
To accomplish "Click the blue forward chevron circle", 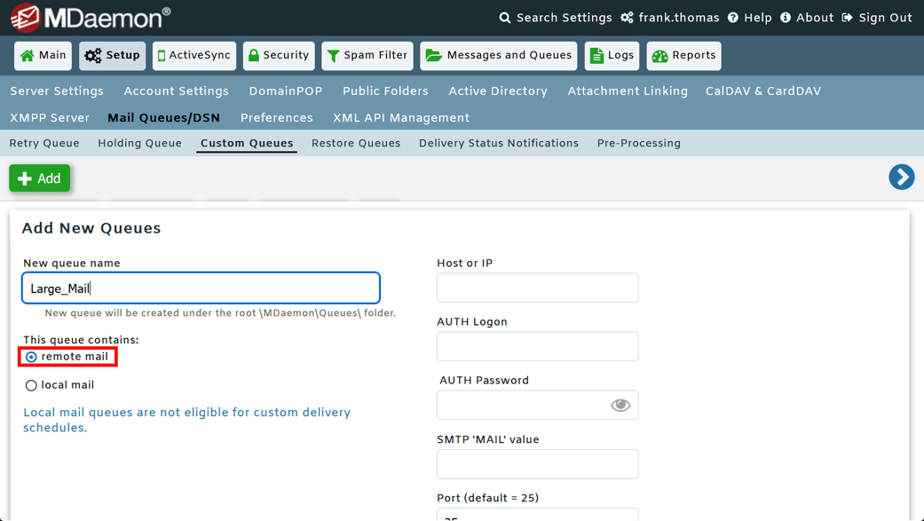I will pyautogui.click(x=902, y=178).
